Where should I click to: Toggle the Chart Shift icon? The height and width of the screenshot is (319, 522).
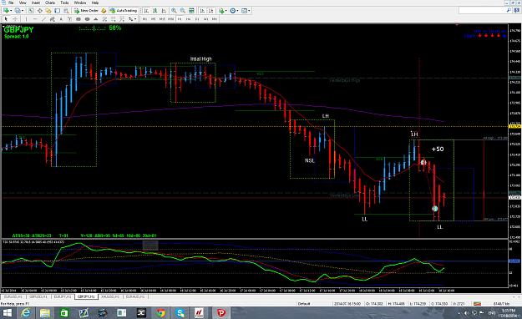[x=211, y=11]
